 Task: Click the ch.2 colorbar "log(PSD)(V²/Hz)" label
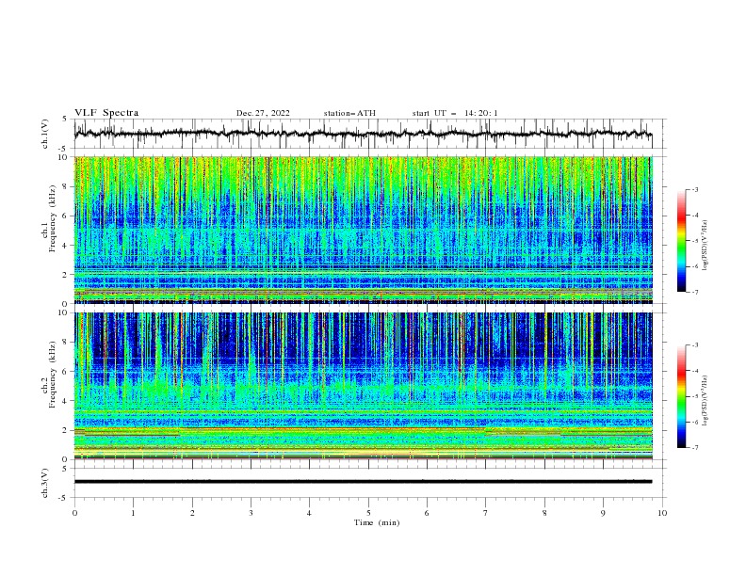pyautogui.click(x=705, y=401)
